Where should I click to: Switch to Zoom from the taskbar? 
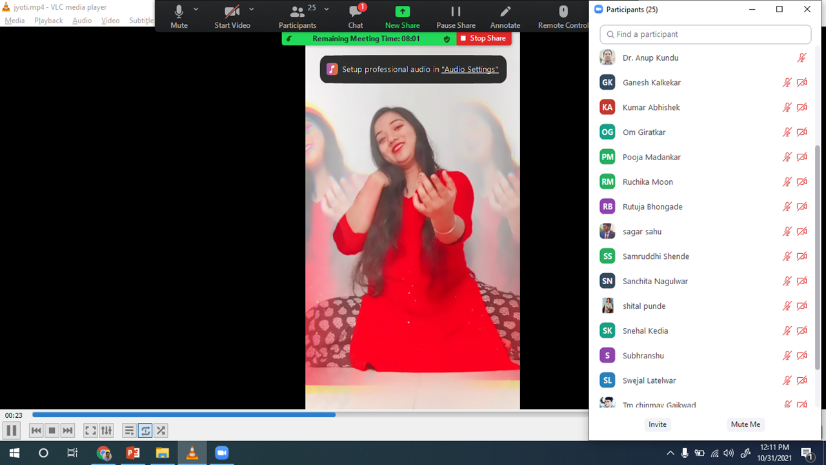221,453
